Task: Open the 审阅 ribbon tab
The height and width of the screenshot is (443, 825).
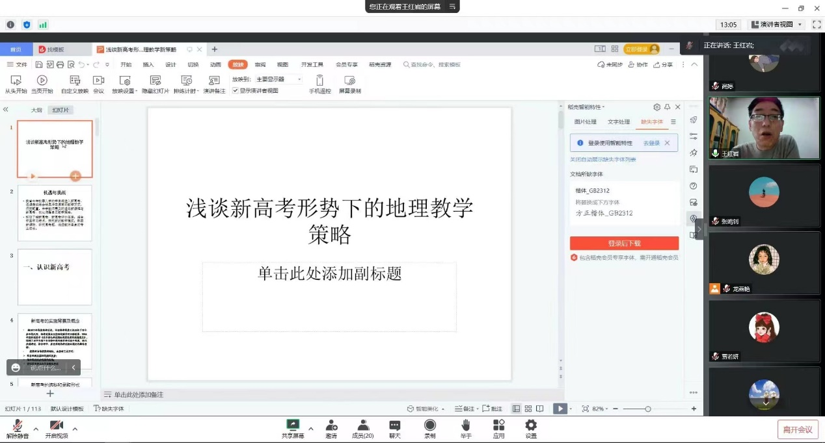Action: coord(260,64)
